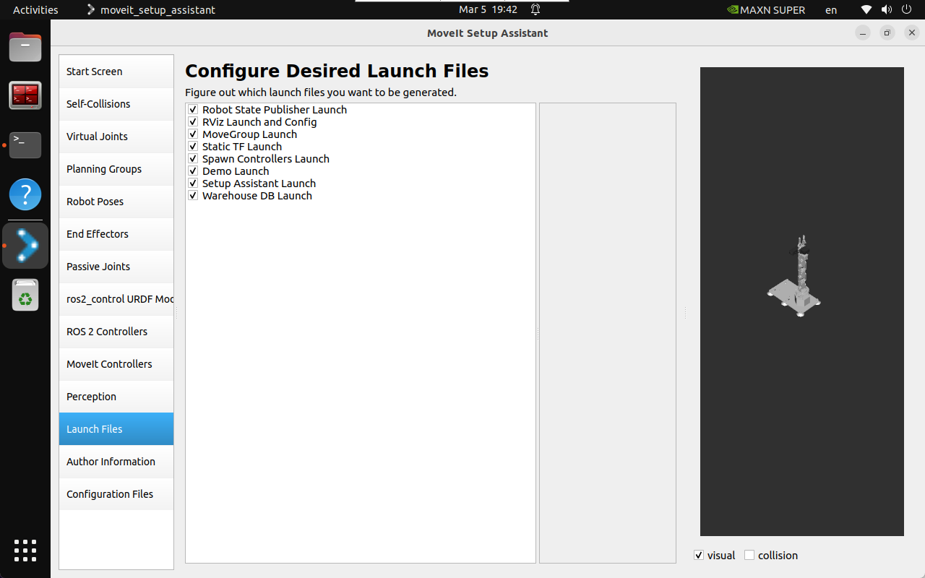Screen dimensions: 925x578
Task: Open Author Information step
Action: coord(116,462)
